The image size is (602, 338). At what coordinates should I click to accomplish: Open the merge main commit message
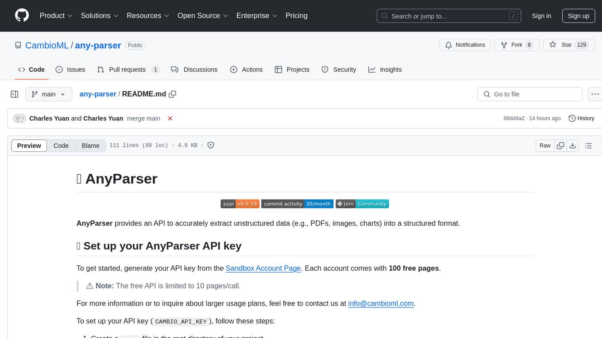(143, 118)
